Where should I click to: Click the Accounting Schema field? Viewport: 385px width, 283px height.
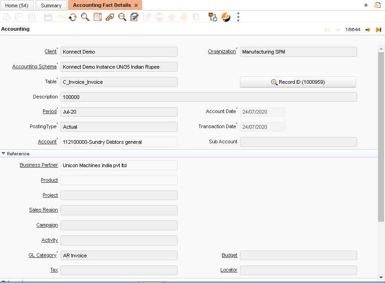119,67
